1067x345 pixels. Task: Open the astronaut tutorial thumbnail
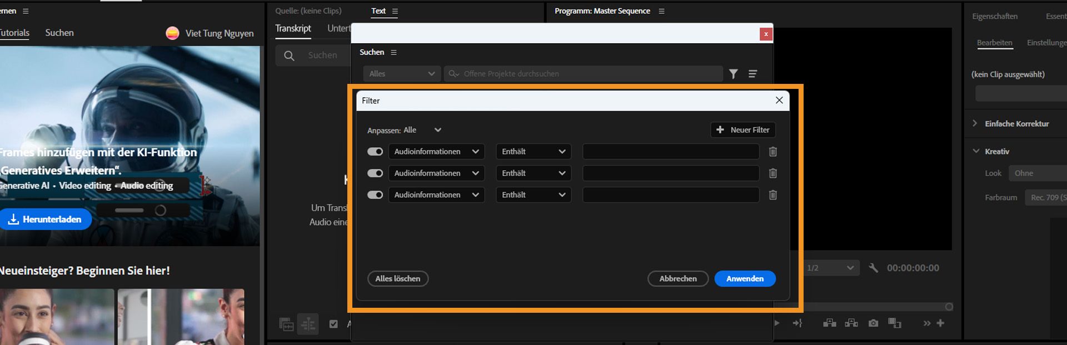click(130, 146)
